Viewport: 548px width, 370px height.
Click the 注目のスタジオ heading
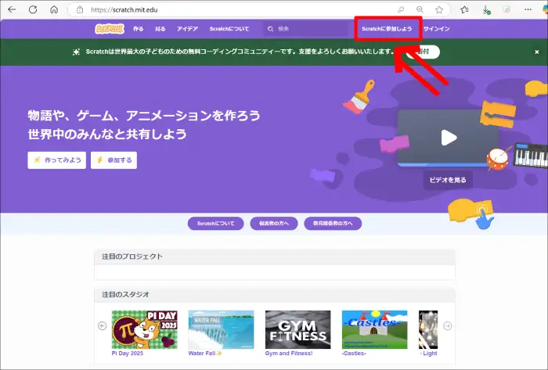125,295
